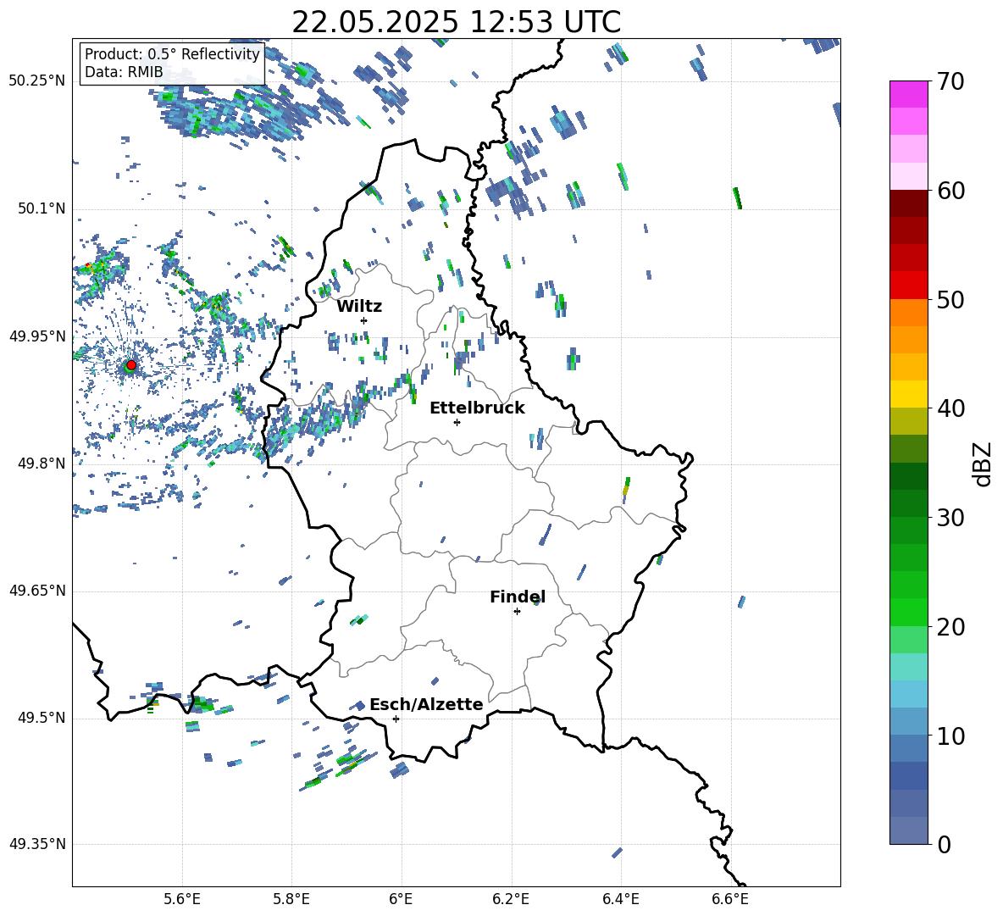The width and height of the screenshot is (1003, 916).
Task: Click the Product: 0.5° Reflectivity text
Action: (172, 54)
